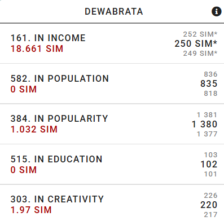This screenshot has height=221, width=224.
Task: Select the 1.032 SIM popularity value
Action: pyautogui.click(x=34, y=130)
